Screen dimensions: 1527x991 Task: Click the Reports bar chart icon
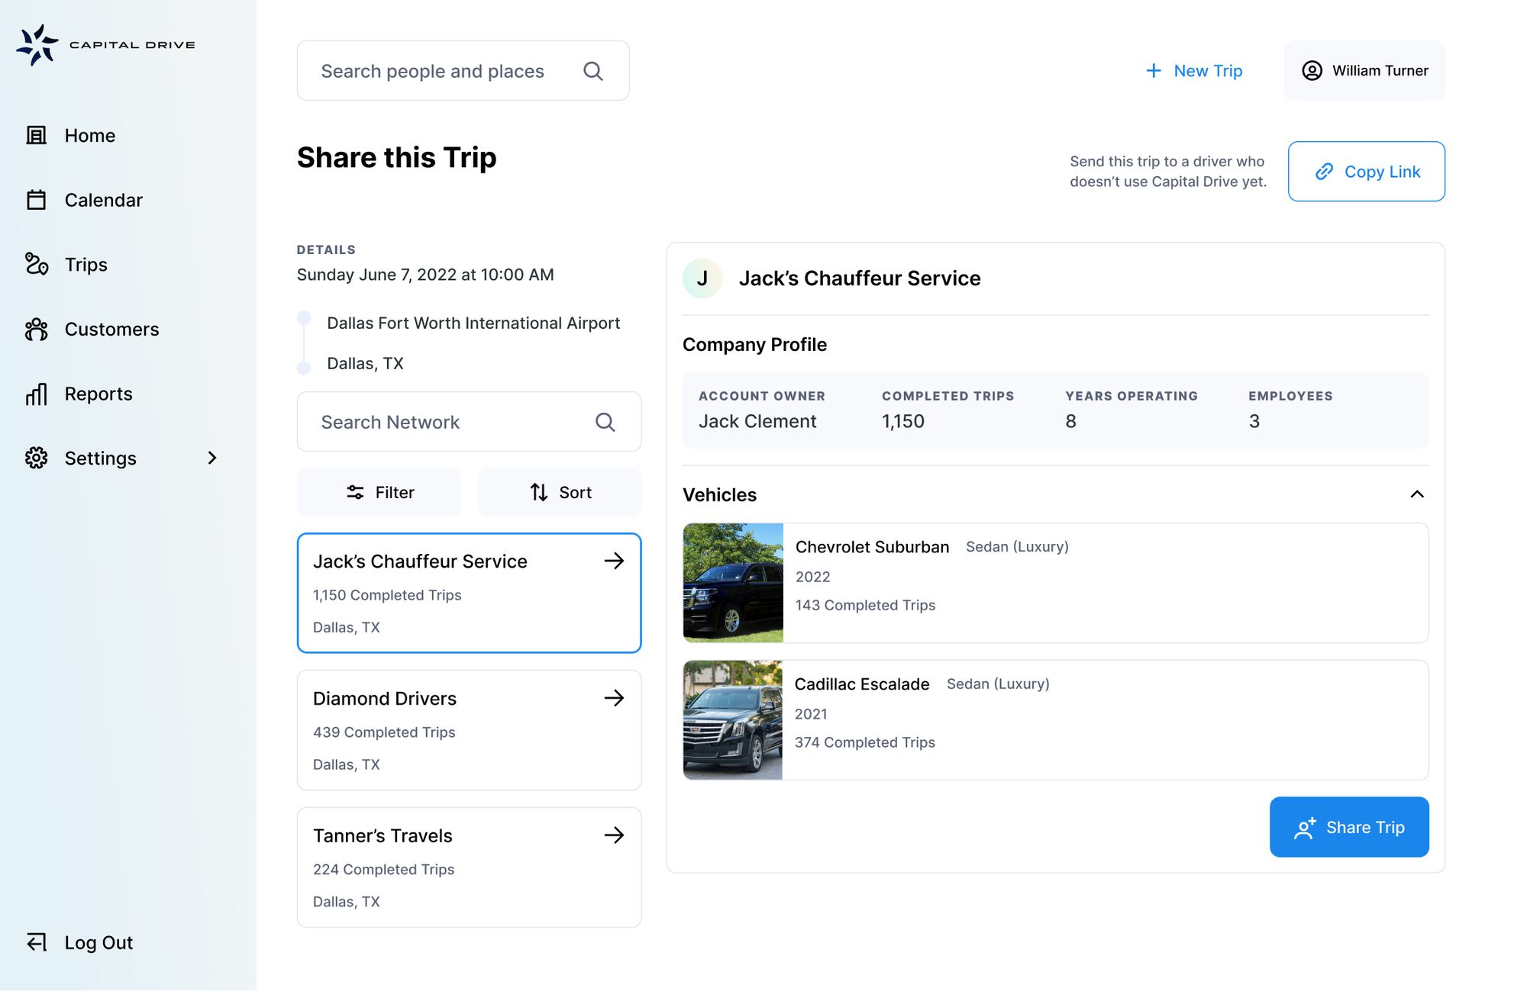pos(36,394)
